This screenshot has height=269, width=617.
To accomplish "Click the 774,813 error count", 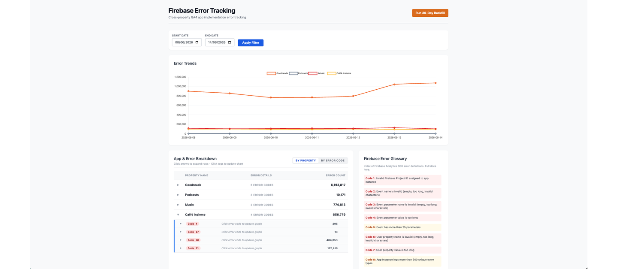I will tap(339, 205).
